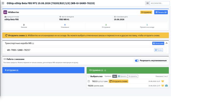Click Печать for box WB-TRBX-SAND-78257
Viewport: 203px width, 112px height.
pyautogui.click(x=158, y=50)
